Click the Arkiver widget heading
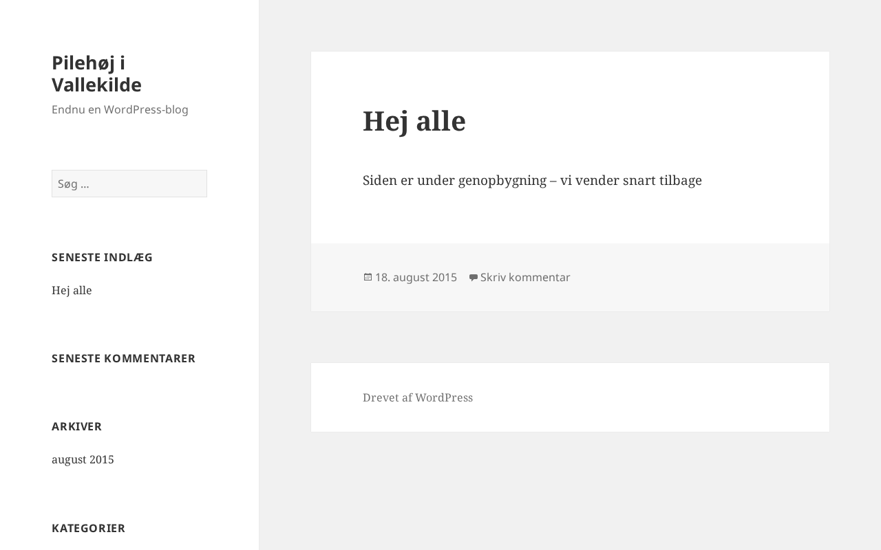Viewport: 881px width, 550px height. point(76,426)
